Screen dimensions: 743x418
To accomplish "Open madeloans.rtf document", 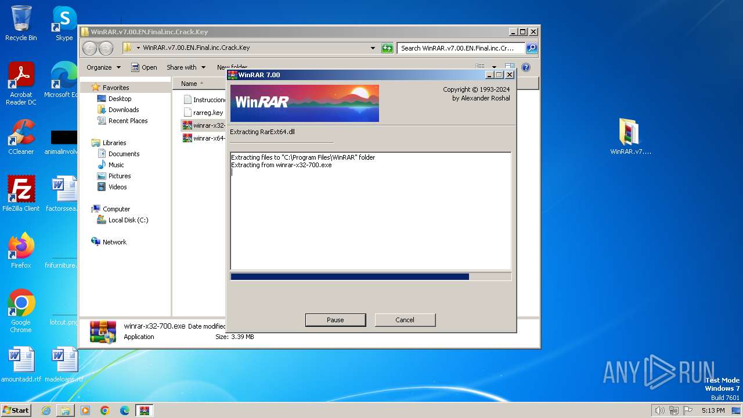I will click(63, 365).
